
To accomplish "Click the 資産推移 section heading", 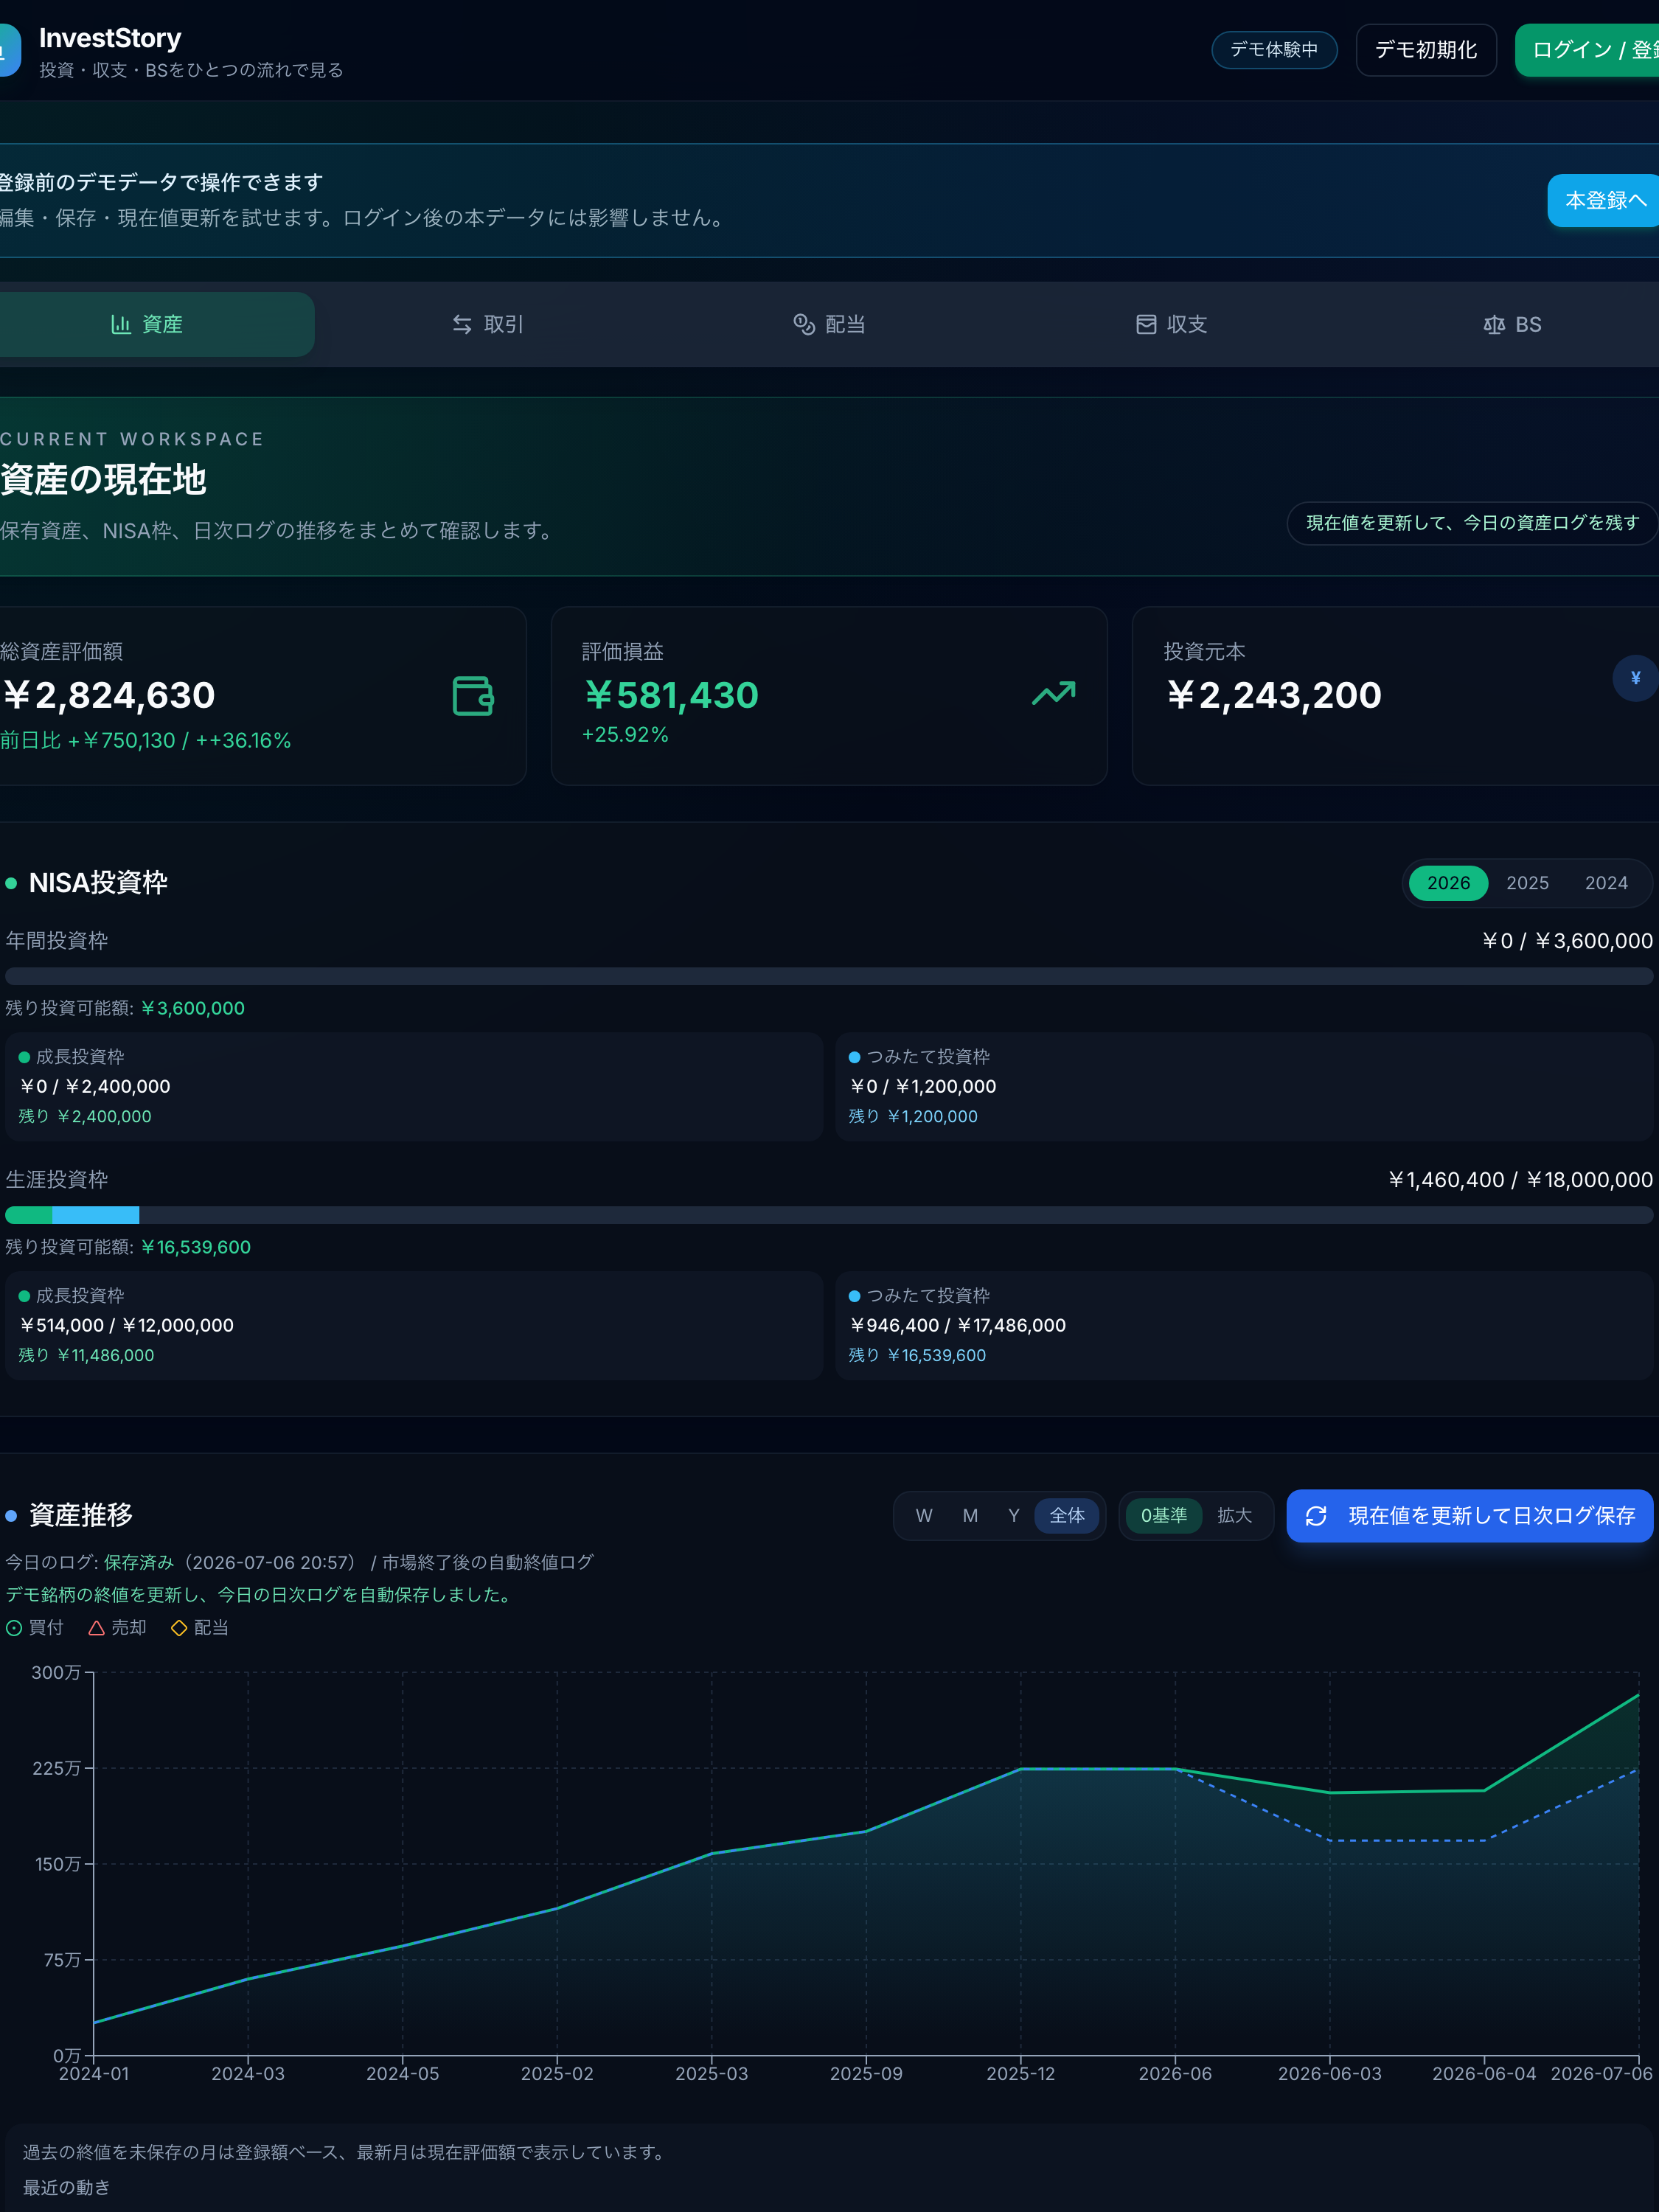I will point(81,1516).
